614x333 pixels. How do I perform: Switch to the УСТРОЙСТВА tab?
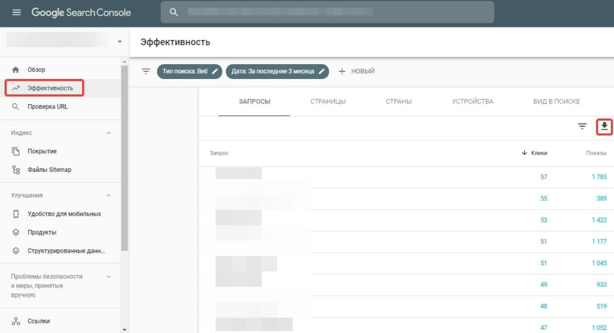[472, 101]
